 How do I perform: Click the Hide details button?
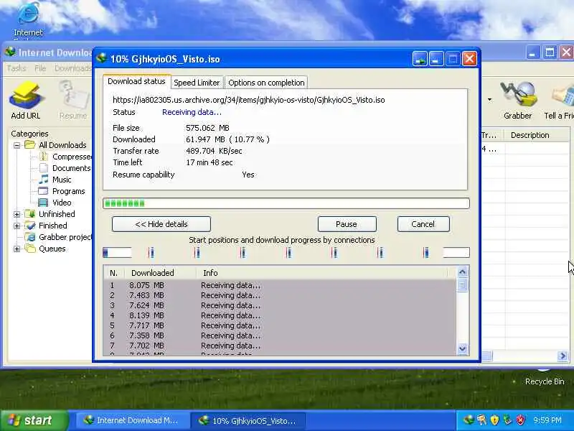point(161,224)
